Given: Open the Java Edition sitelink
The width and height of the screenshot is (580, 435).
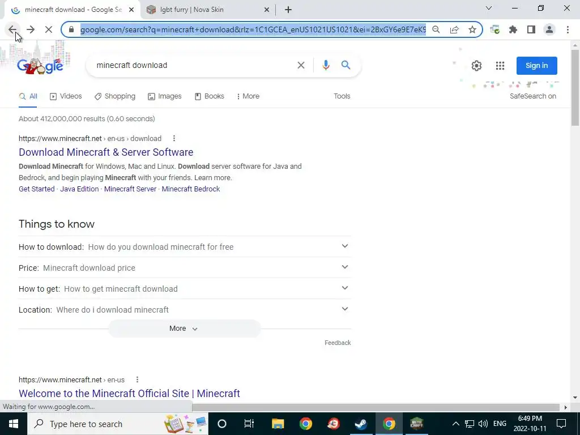Looking at the screenshot, I should [79, 189].
